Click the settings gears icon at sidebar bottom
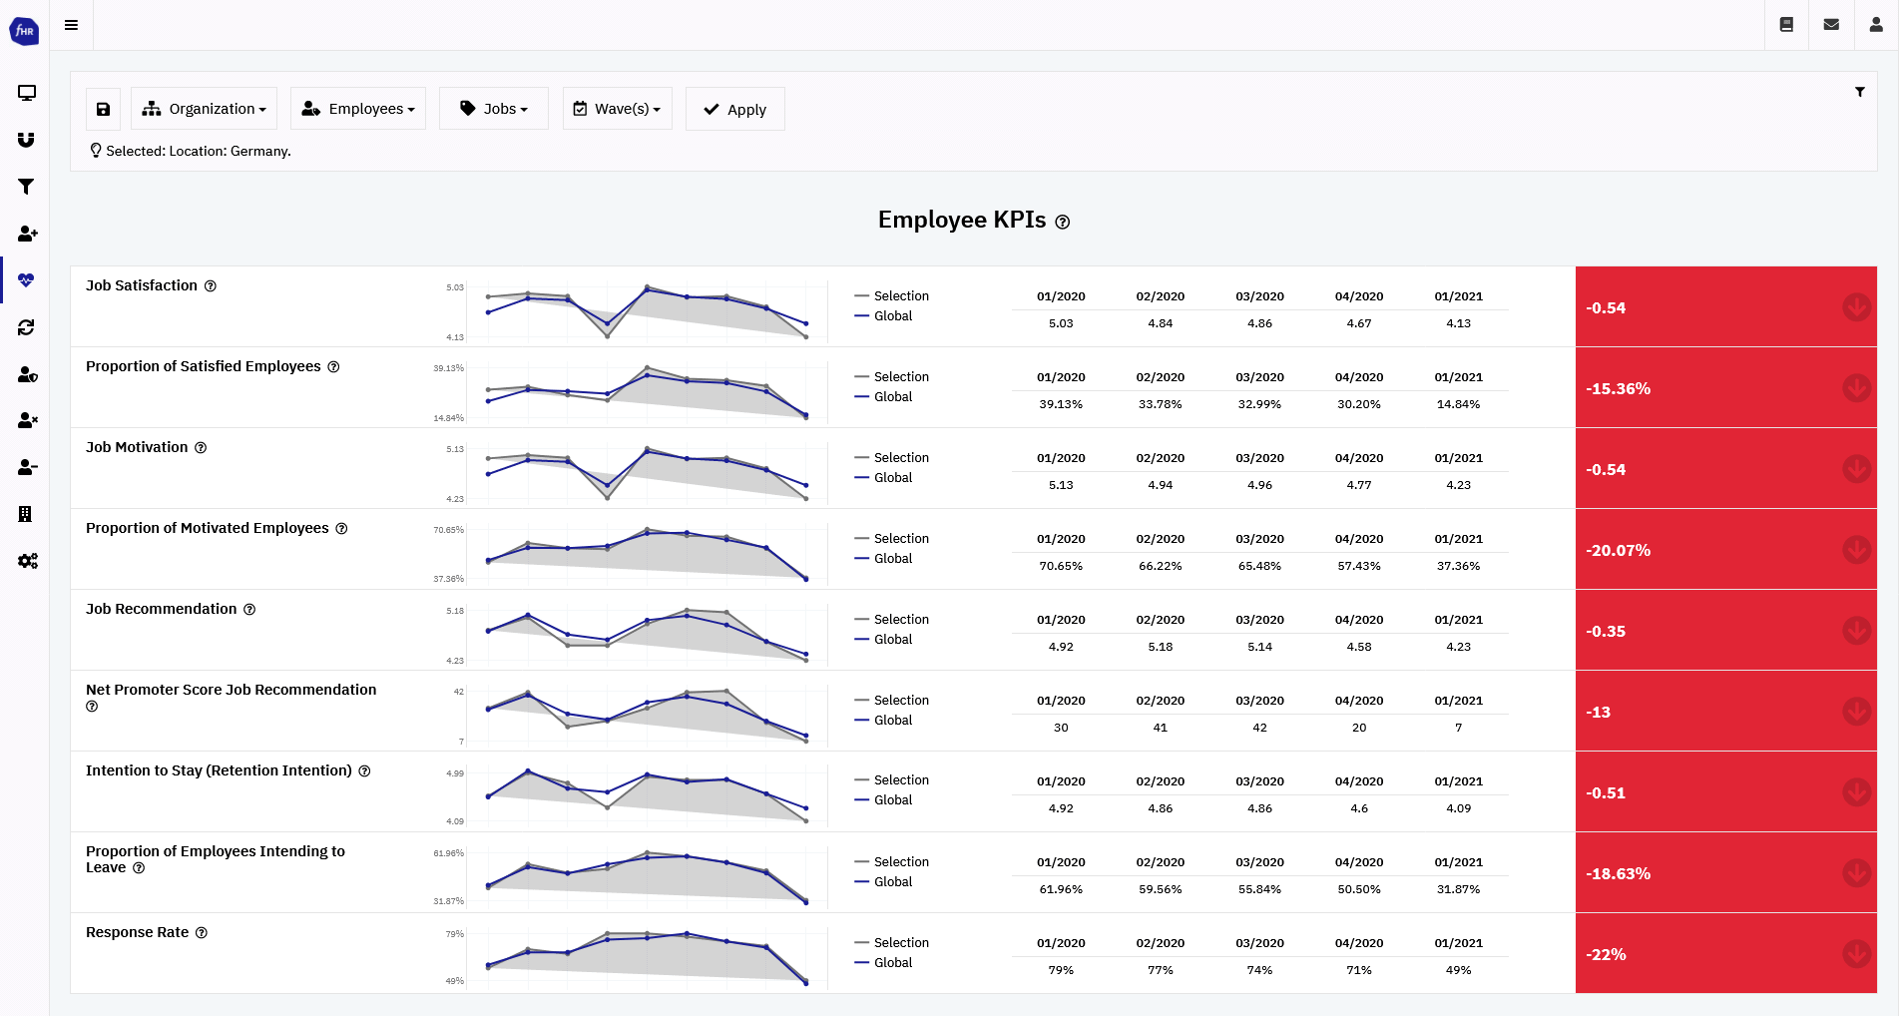 click(27, 561)
